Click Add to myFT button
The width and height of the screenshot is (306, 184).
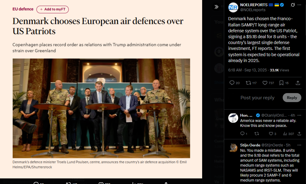tap(53, 9)
